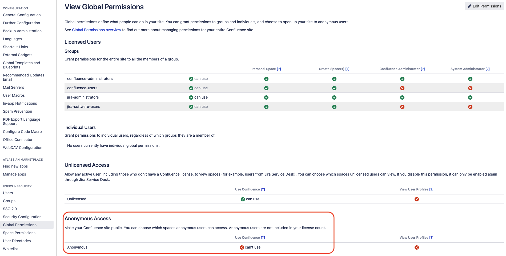Click the confluence-users group name
Screen dimensions: 506x256
(x=82, y=88)
